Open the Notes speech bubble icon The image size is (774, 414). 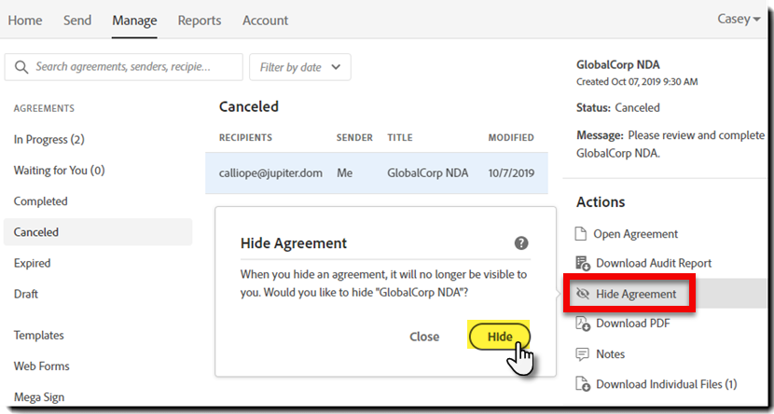583,354
